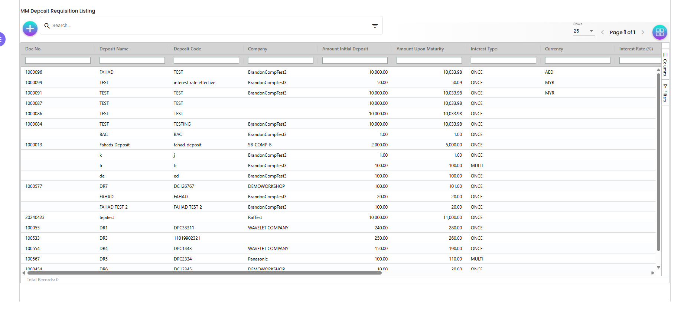Click the 11019902321 deposit code
Viewport: 681px width, 332px height.
(x=187, y=238)
